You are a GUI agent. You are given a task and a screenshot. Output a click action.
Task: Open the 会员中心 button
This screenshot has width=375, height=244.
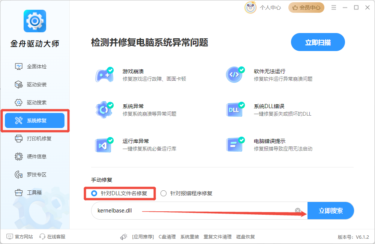[x=306, y=8]
